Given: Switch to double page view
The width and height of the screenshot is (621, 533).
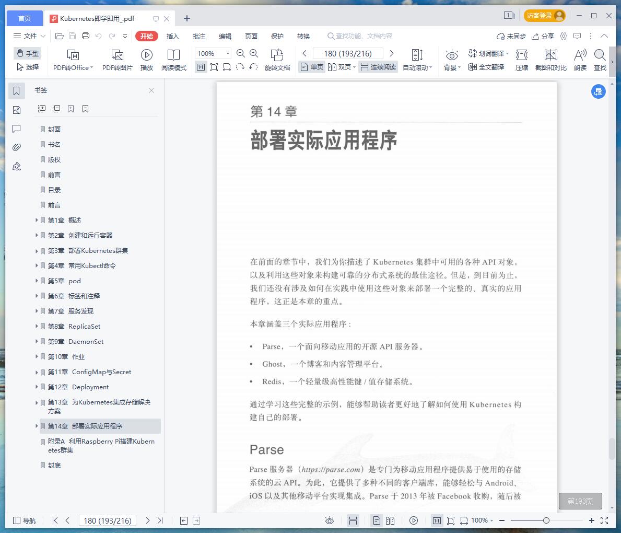Looking at the screenshot, I should [x=342, y=67].
